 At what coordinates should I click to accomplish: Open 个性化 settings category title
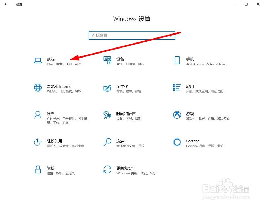(122, 87)
